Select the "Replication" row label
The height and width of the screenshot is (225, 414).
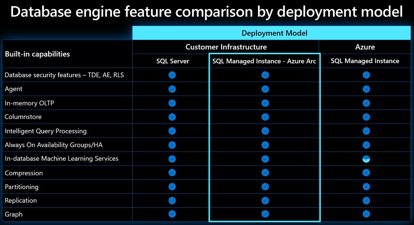pyautogui.click(x=21, y=201)
